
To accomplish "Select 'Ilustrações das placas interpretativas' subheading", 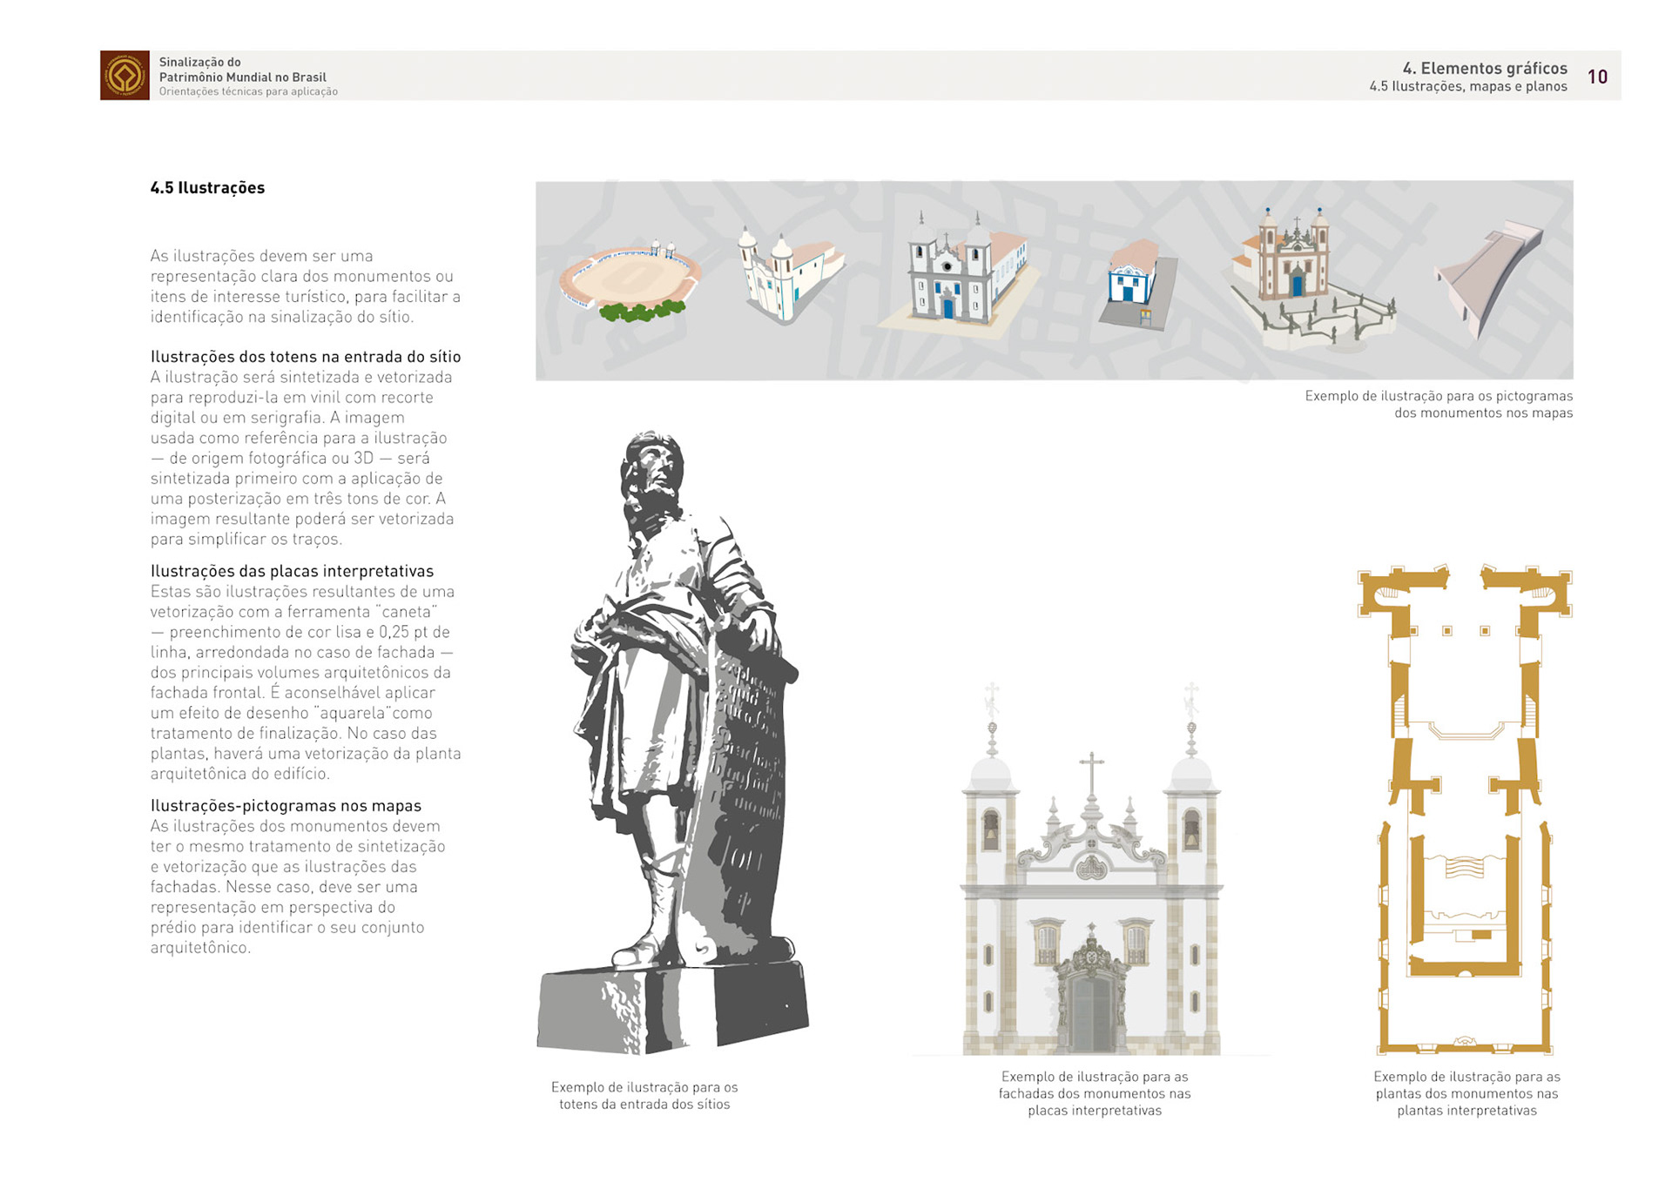I will 292,571.
